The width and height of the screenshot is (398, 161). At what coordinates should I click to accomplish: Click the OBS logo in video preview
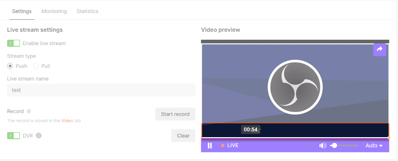click(295, 87)
